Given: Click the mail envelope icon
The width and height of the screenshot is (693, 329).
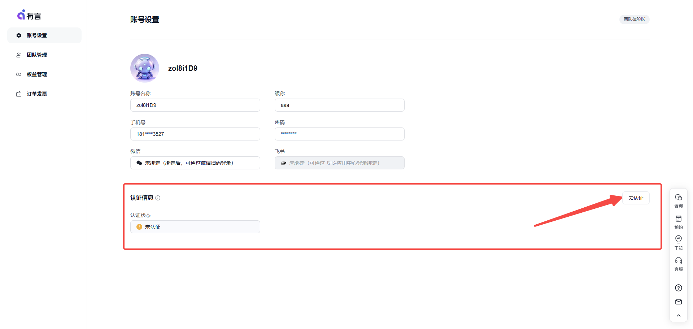Looking at the screenshot, I should [678, 302].
